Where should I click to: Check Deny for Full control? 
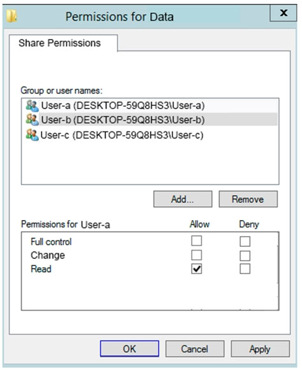(x=245, y=241)
